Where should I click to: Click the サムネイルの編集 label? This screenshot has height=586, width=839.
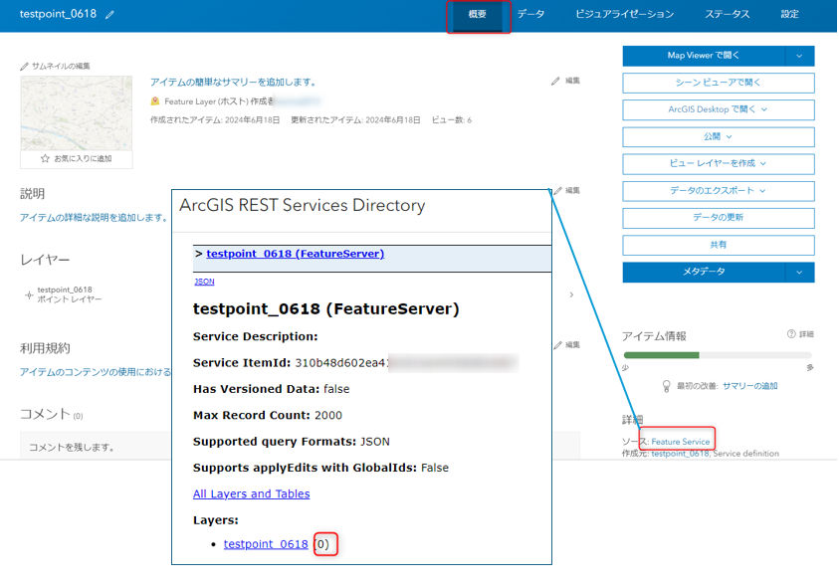click(x=61, y=67)
